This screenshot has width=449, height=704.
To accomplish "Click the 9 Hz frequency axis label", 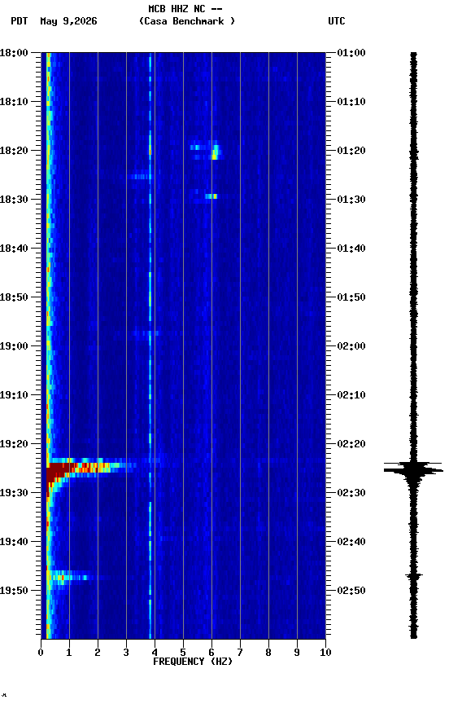I will tap(297, 653).
